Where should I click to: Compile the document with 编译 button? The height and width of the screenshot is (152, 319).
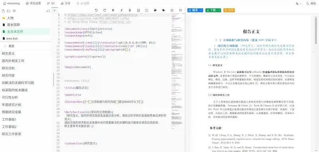click(193, 10)
